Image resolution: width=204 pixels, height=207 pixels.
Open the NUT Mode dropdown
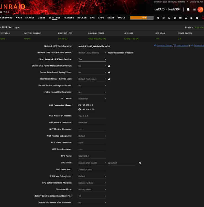92,99
